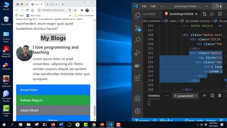
Task: Open the terminal panel more actions ellipsis
Action: (167, 96)
